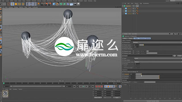The height and width of the screenshot is (102, 182).
Task: Open the Distribution dropdown
Action: [157, 42]
